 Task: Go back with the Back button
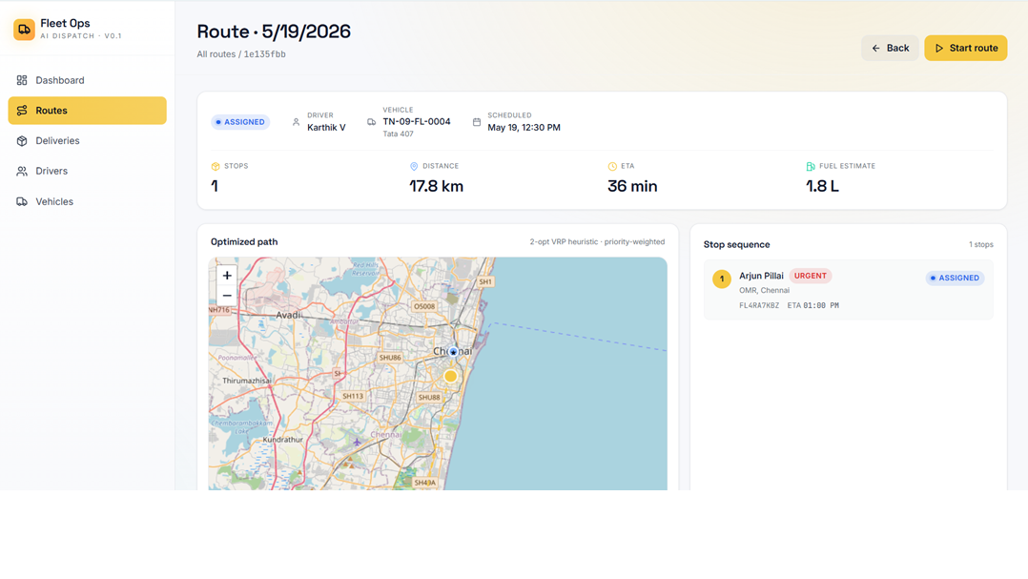pos(890,48)
